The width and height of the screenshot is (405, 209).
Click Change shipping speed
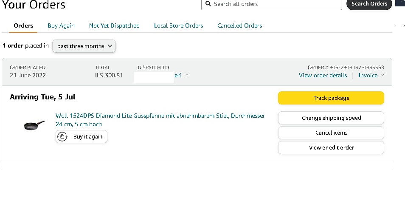coord(331,118)
